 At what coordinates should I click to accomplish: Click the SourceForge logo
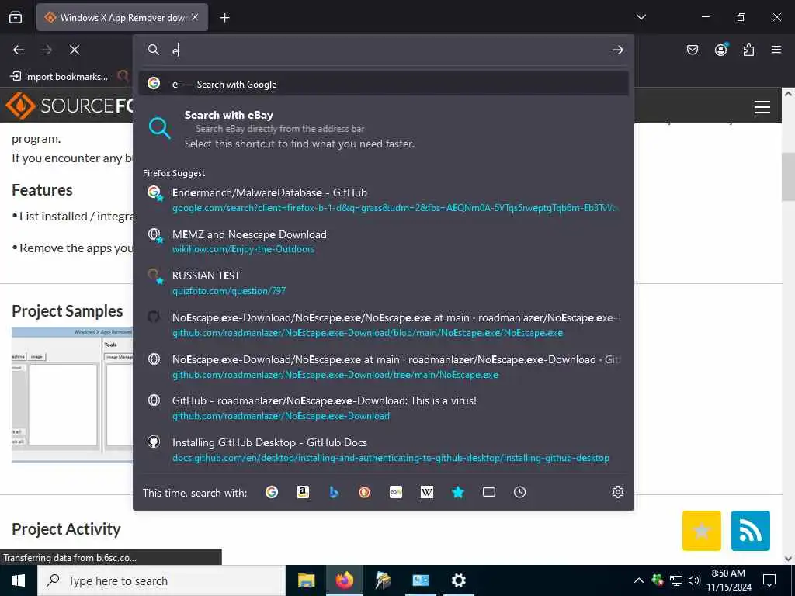tap(69, 106)
